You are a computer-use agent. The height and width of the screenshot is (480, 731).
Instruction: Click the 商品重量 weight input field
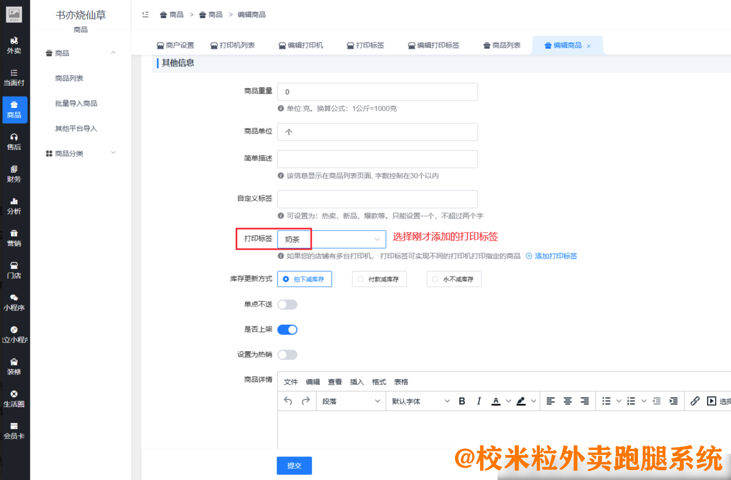pyautogui.click(x=377, y=91)
